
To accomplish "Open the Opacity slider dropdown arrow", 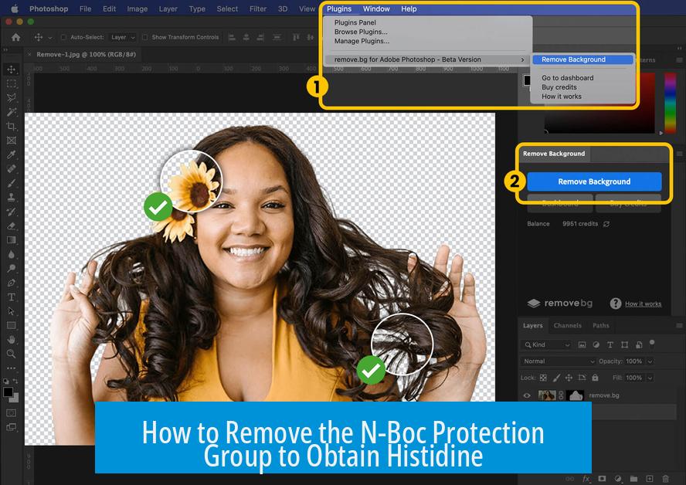I will 650,361.
